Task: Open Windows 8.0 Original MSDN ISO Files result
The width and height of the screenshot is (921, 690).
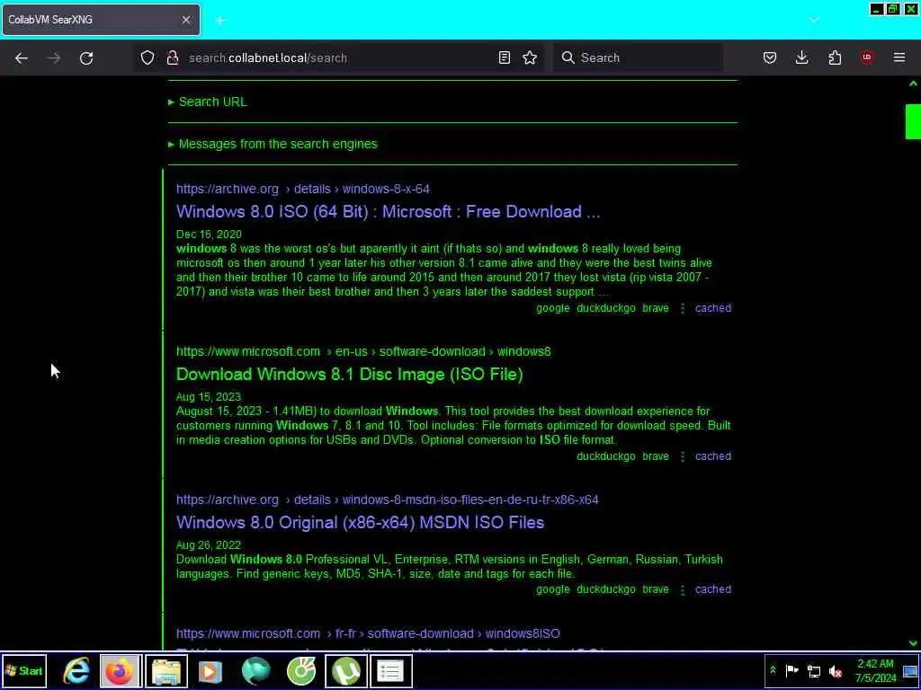Action: [360, 523]
